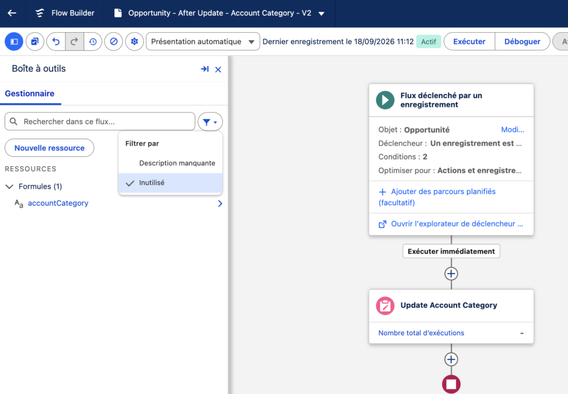The width and height of the screenshot is (568, 394).
Task: Add element below Exécuter immédiatement
Action: click(x=451, y=274)
